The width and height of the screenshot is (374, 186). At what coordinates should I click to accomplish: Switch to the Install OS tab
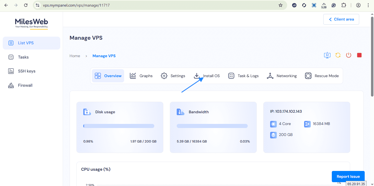coord(207,76)
